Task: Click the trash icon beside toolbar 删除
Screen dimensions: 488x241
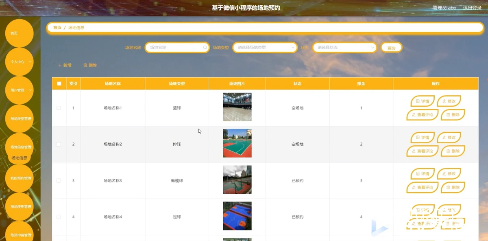Action: (85, 65)
